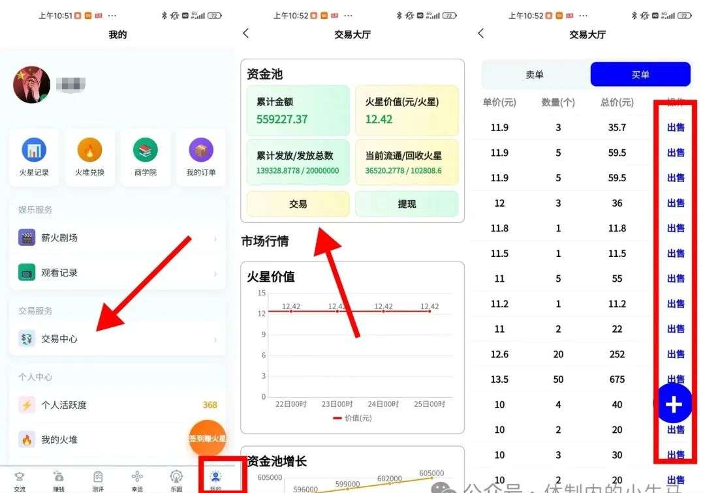Open 商学院 books icon
Viewport: 703px width, 493px height.
[146, 151]
